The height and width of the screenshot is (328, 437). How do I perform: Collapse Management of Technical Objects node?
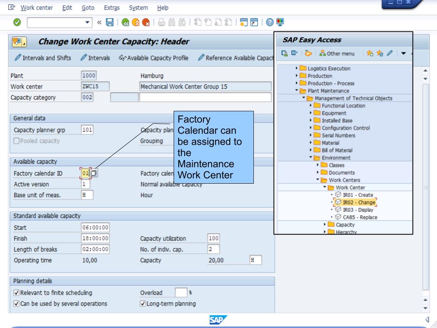304,98
